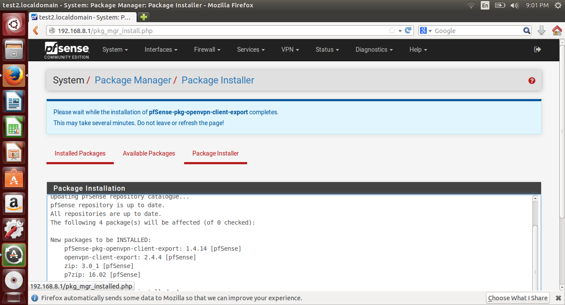Expand the Help dropdown menu

[x=418, y=50]
